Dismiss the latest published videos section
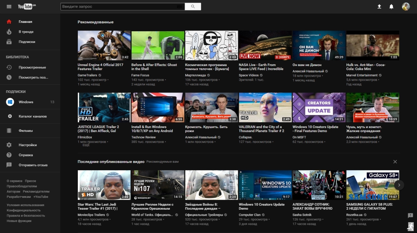 coord(395,162)
